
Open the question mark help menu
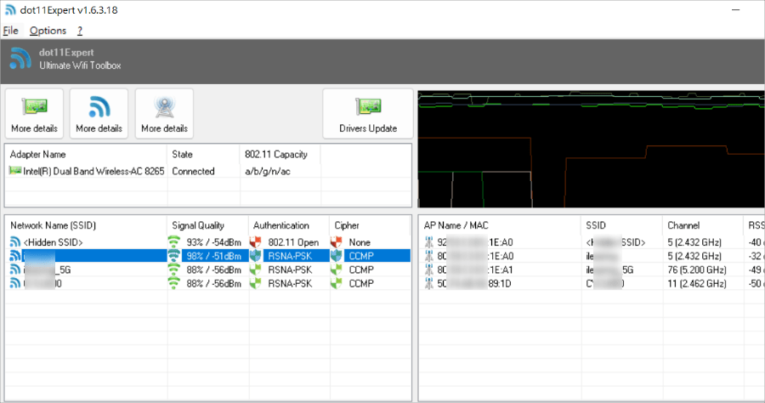coord(80,31)
